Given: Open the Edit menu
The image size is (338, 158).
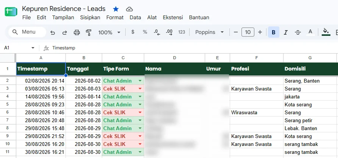Looking at the screenshot, I should point(41,17).
